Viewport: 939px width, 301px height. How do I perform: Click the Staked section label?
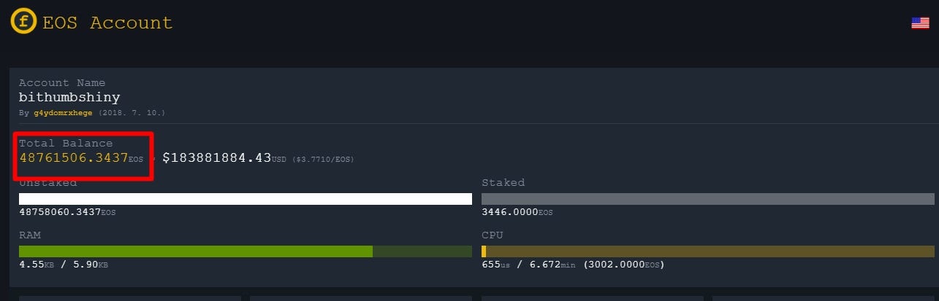503,183
